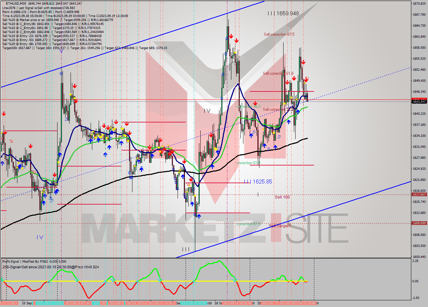Viewport: 428px width, 307px height.
Task: Click the green 'correction 61.8' label
Action: 248,163
